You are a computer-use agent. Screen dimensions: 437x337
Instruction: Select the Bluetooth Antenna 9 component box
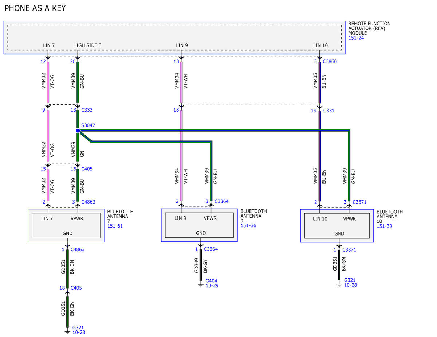[x=199, y=225]
